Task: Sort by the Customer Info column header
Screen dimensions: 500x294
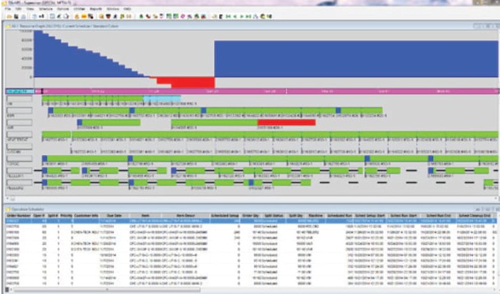Action: point(86,215)
